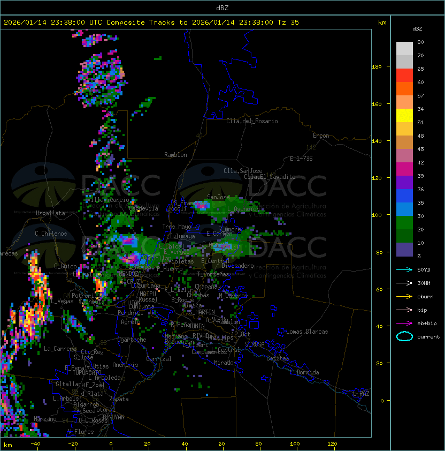Viewport: 445px width, 451px height.
Task: Click the magenta eb+bip arrow legend icon
Action: 404,324
